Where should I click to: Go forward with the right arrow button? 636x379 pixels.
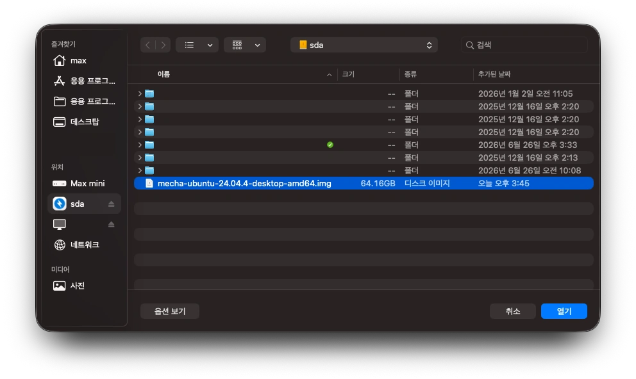163,45
